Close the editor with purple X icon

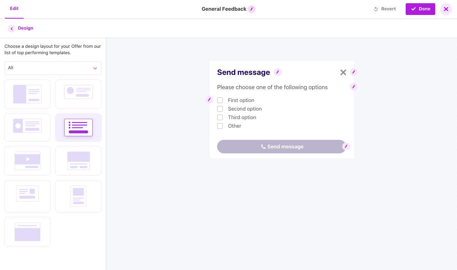(x=446, y=9)
